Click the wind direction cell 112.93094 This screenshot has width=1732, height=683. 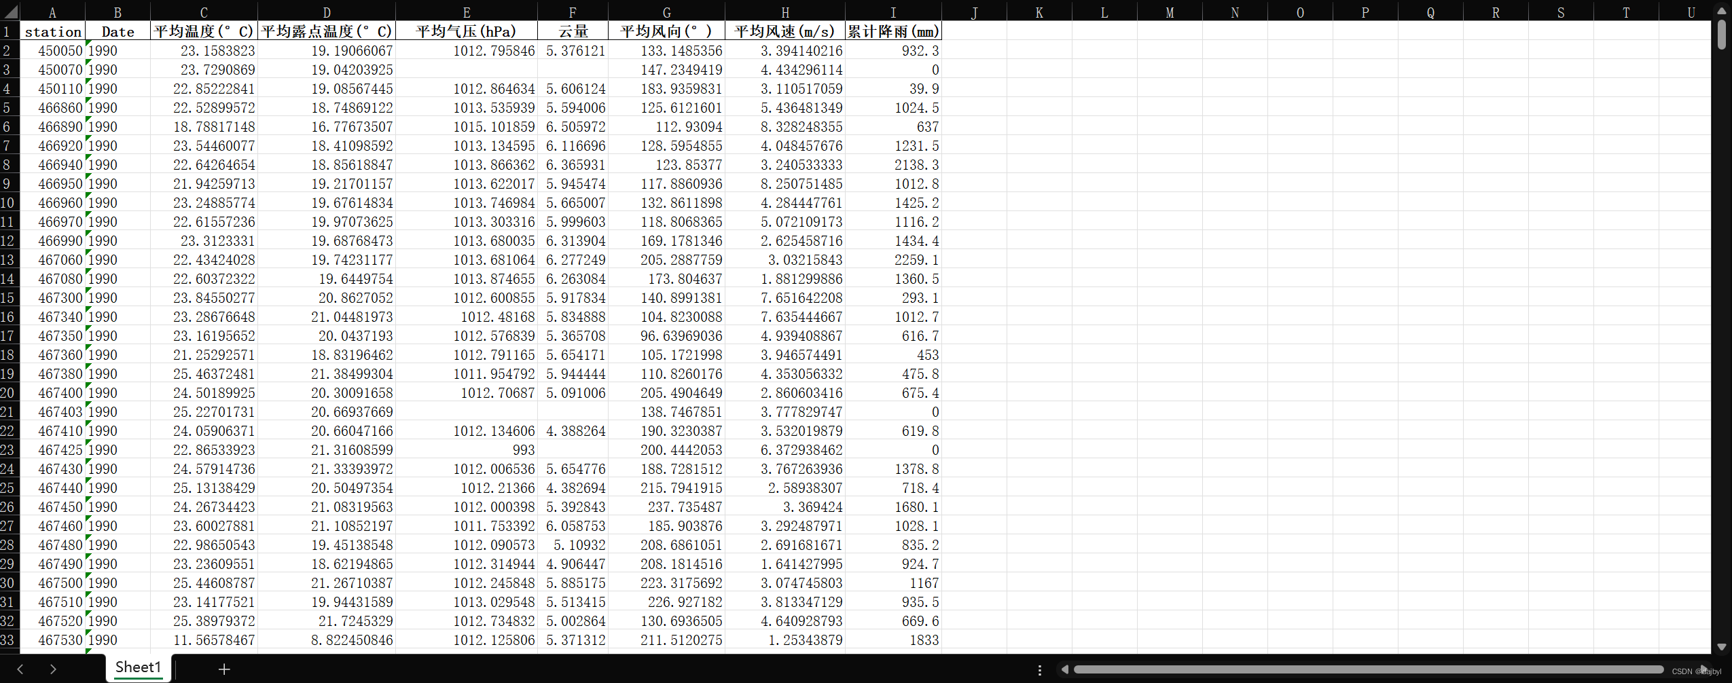click(667, 126)
